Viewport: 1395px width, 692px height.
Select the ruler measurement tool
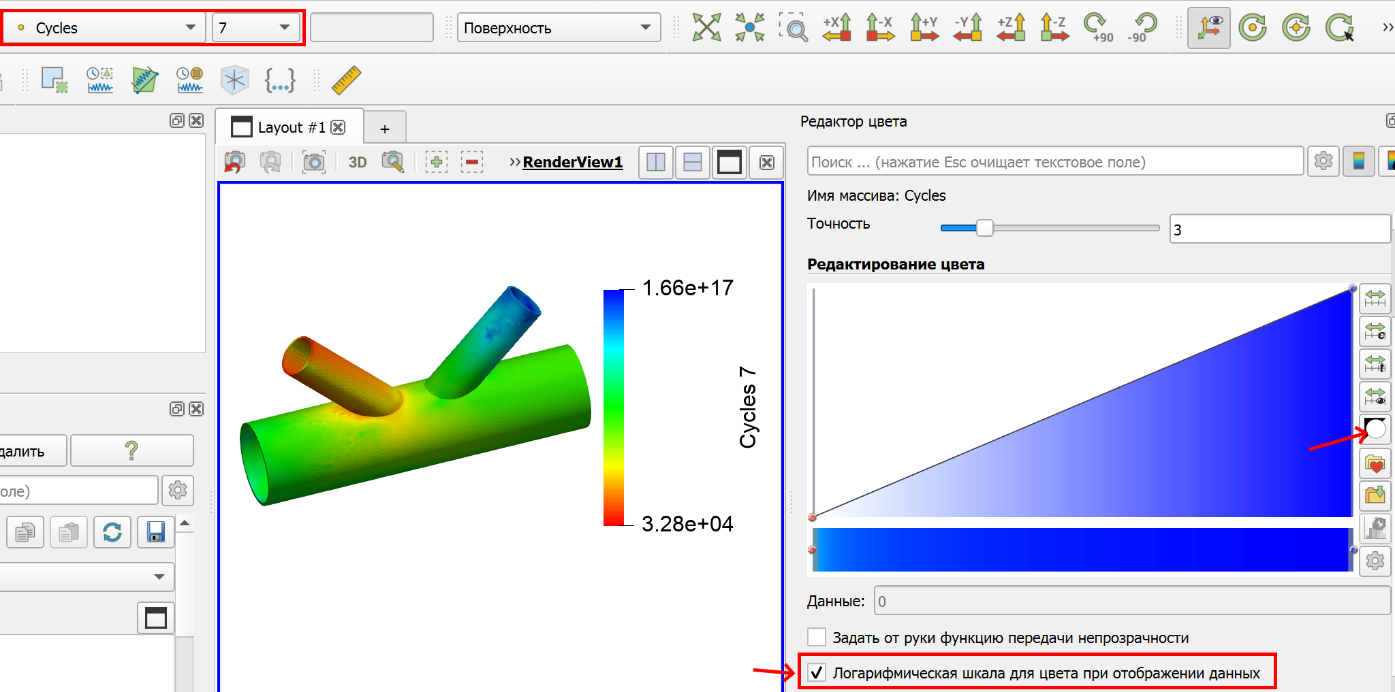tap(346, 80)
